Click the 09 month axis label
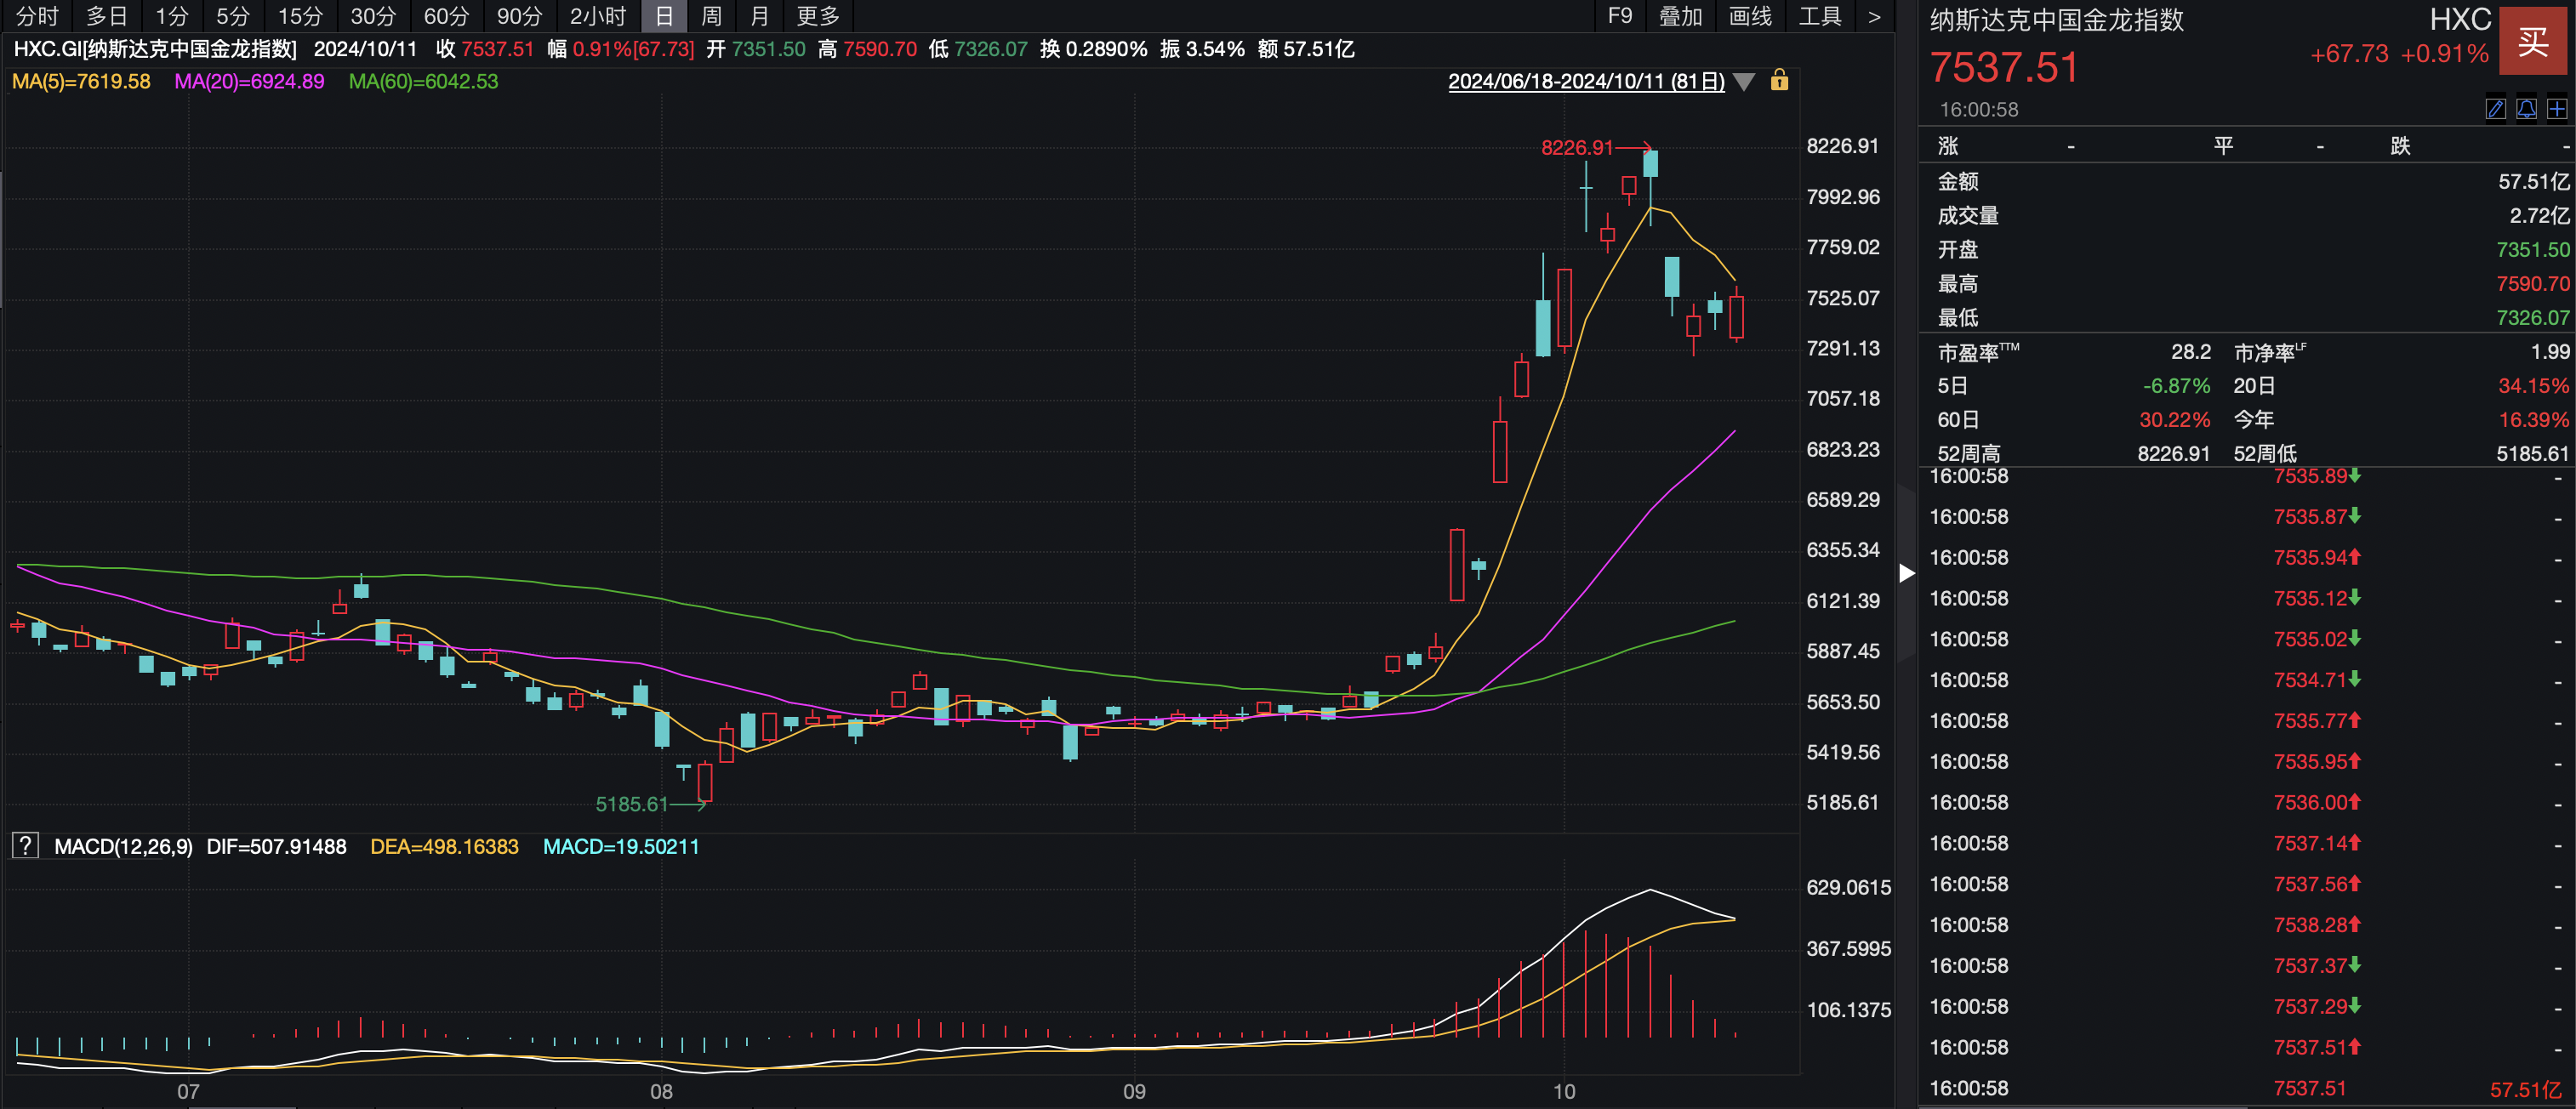The width and height of the screenshot is (2576, 1109). pyautogui.click(x=1134, y=1091)
